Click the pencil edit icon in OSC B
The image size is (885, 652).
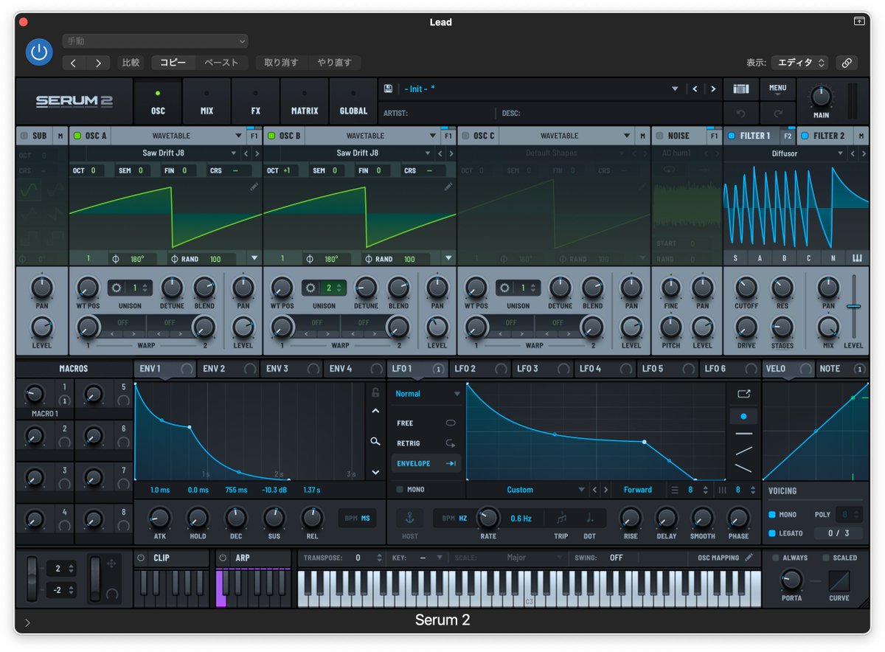[448, 187]
